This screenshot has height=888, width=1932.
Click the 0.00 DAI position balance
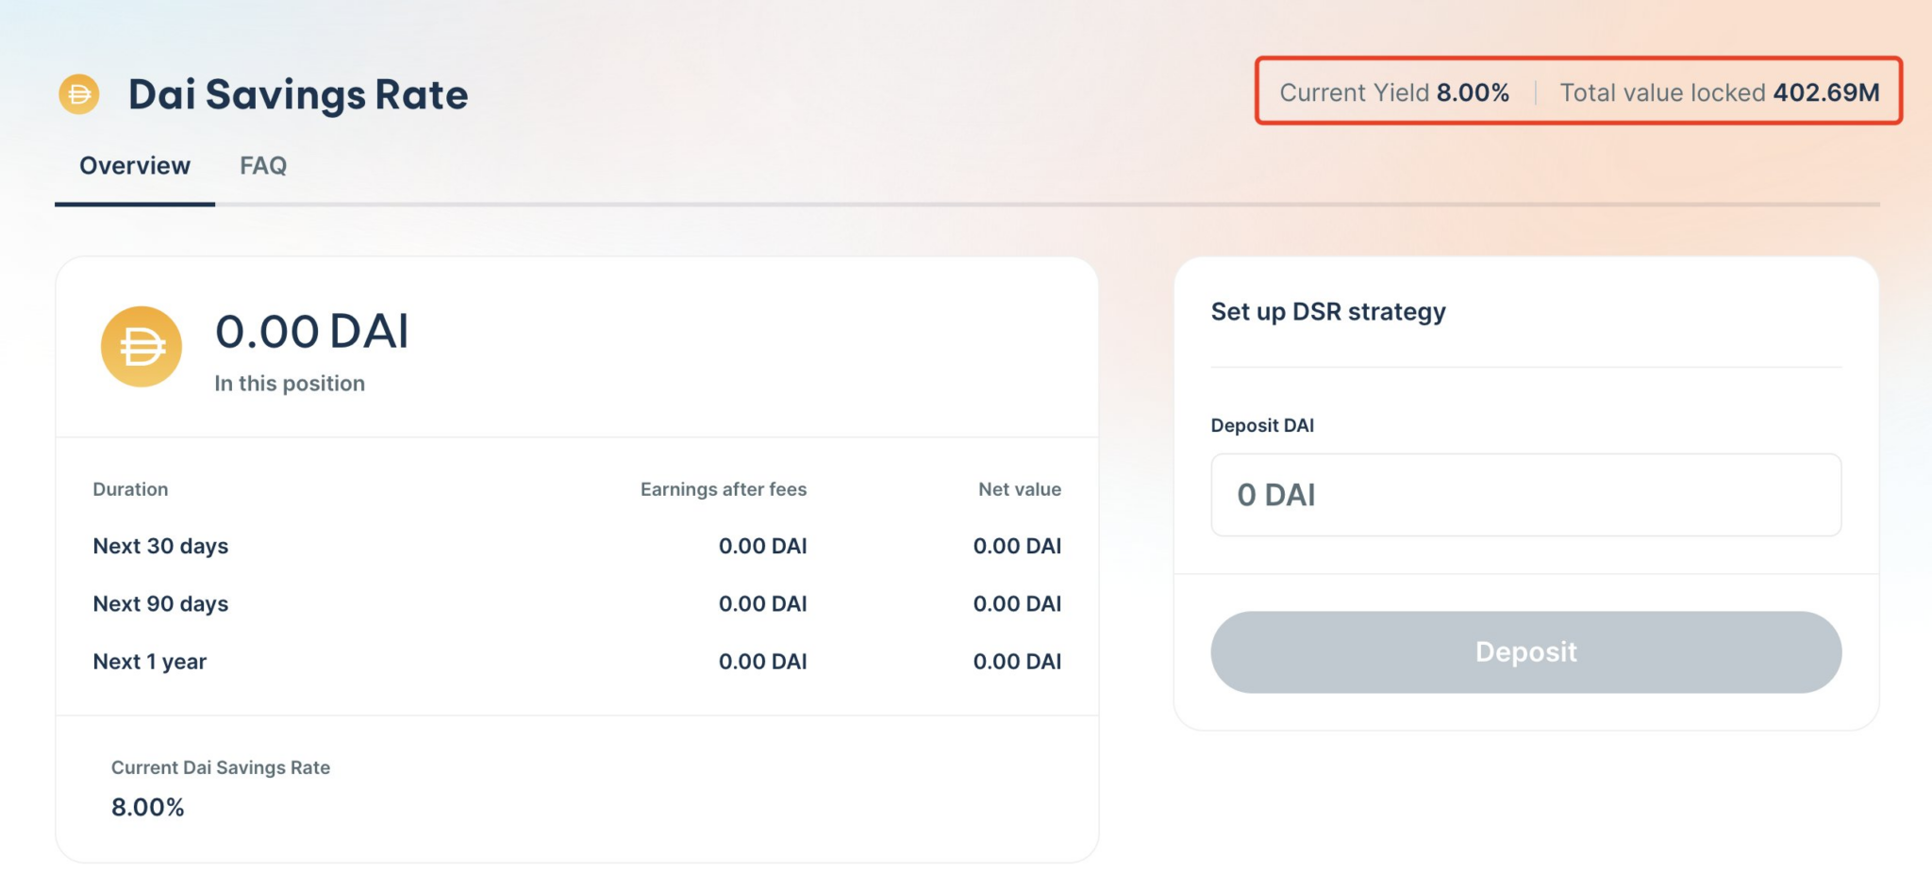tap(312, 332)
